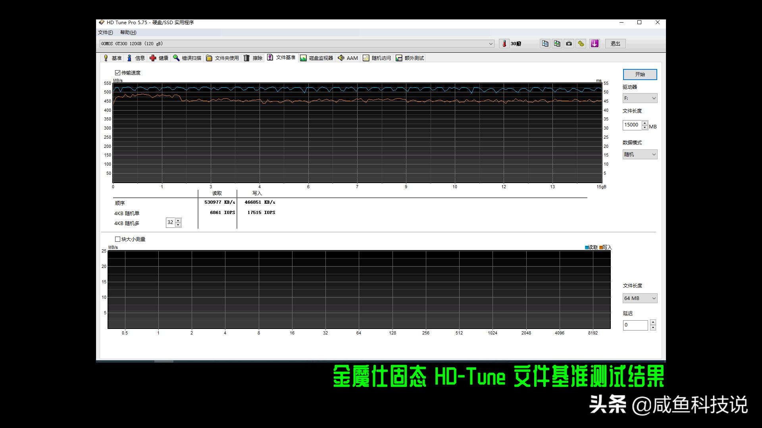Open the 文件(F) menu

point(105,32)
